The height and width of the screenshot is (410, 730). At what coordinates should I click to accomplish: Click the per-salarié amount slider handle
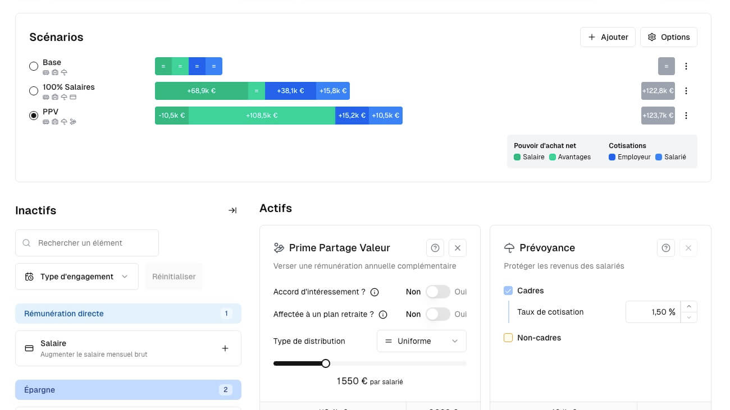pos(326,363)
